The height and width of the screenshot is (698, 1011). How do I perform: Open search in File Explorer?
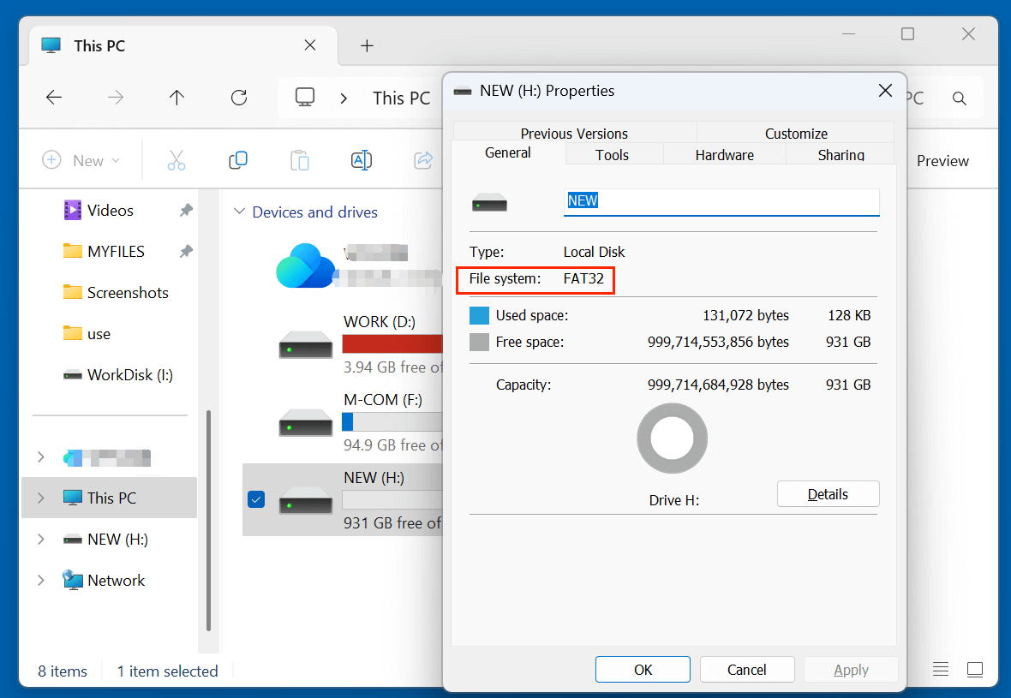(959, 98)
